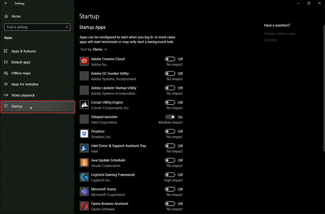The width and height of the screenshot is (325, 214).
Task: Click the back arrow in Settings
Action: tap(6, 3)
